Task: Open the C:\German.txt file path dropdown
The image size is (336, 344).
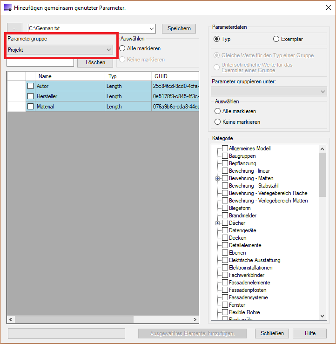Action: (x=151, y=28)
